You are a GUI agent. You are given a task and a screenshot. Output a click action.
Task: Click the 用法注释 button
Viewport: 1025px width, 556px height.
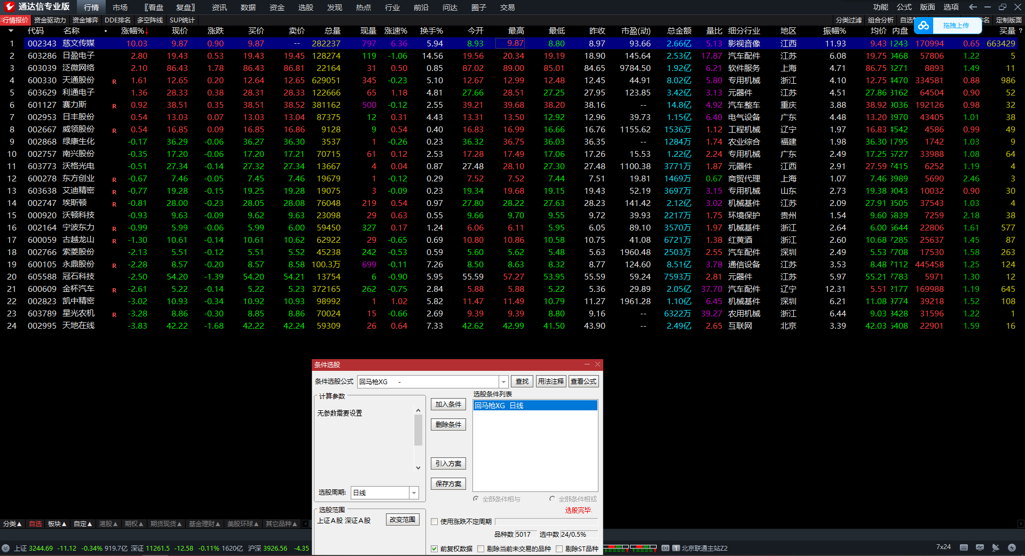551,382
